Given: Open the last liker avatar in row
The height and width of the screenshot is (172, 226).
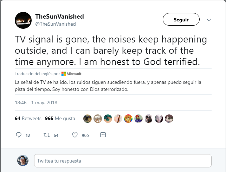Looking at the screenshot, I should point(169,119).
